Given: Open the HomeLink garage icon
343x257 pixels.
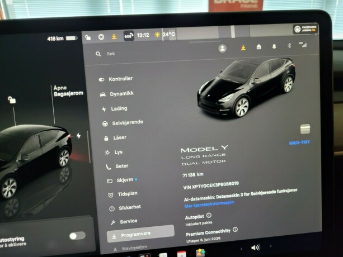Looking at the screenshot, I should coord(259,47).
